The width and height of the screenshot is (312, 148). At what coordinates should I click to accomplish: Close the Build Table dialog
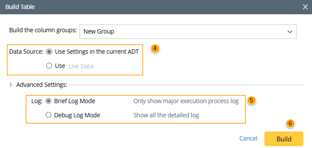tap(305, 7)
